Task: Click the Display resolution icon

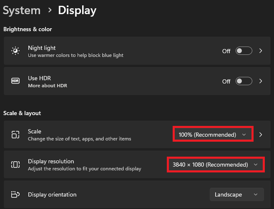Action: pos(15,165)
